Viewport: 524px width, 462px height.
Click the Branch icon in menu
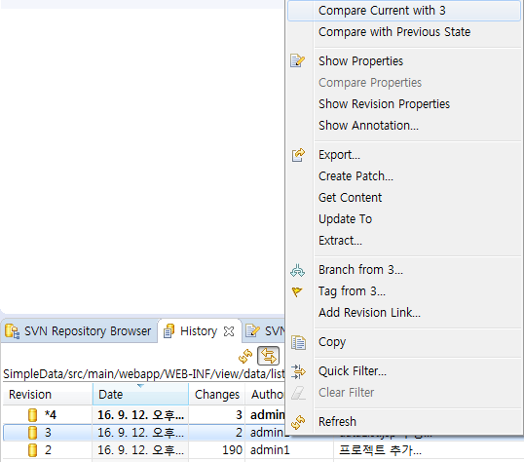[297, 270]
